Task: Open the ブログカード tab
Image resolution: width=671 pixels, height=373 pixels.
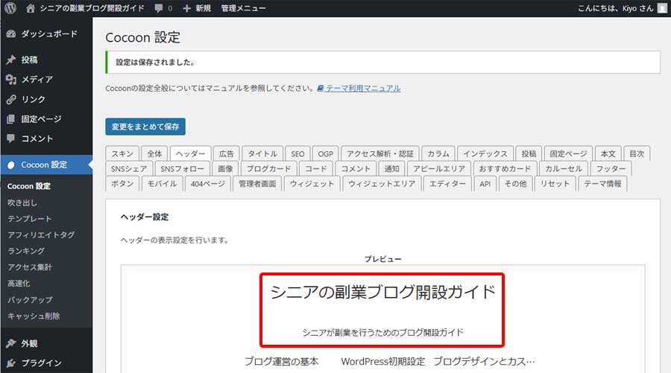Action: point(268,169)
